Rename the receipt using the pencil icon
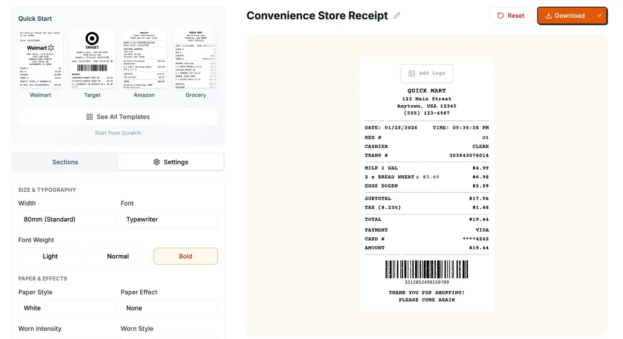 tap(397, 16)
